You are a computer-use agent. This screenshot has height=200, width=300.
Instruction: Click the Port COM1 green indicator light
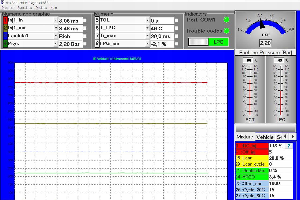(226, 20)
